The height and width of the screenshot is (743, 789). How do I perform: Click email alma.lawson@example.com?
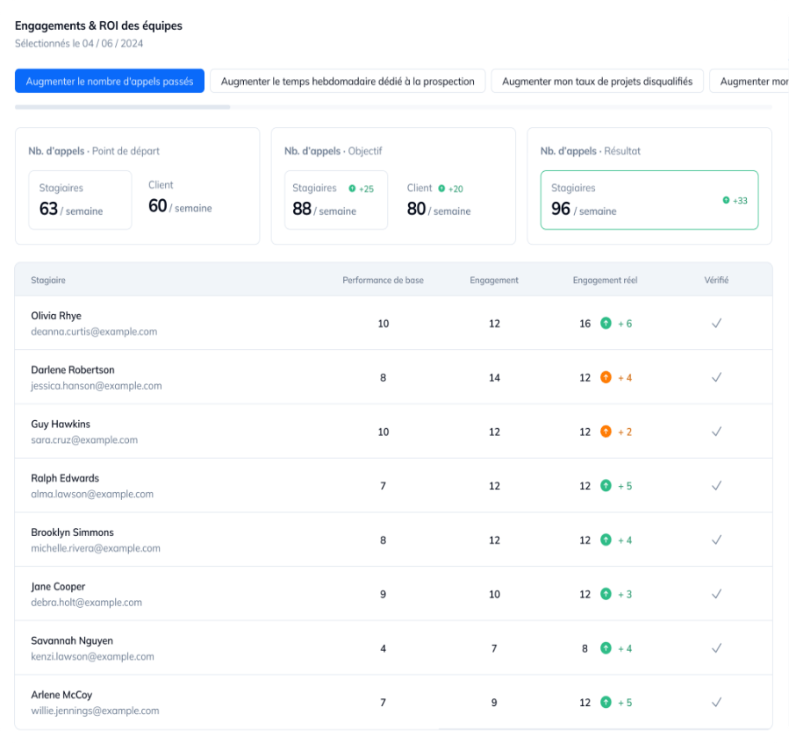(92, 494)
